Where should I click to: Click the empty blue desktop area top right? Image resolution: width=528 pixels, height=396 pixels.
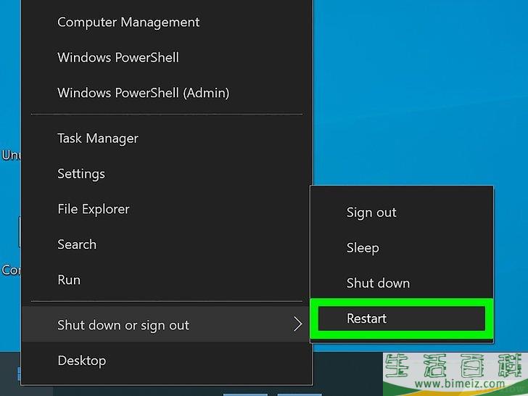(x=421, y=91)
